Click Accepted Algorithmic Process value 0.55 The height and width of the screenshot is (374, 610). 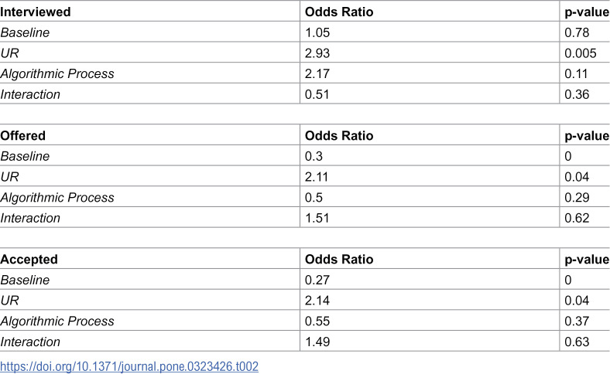317,321
